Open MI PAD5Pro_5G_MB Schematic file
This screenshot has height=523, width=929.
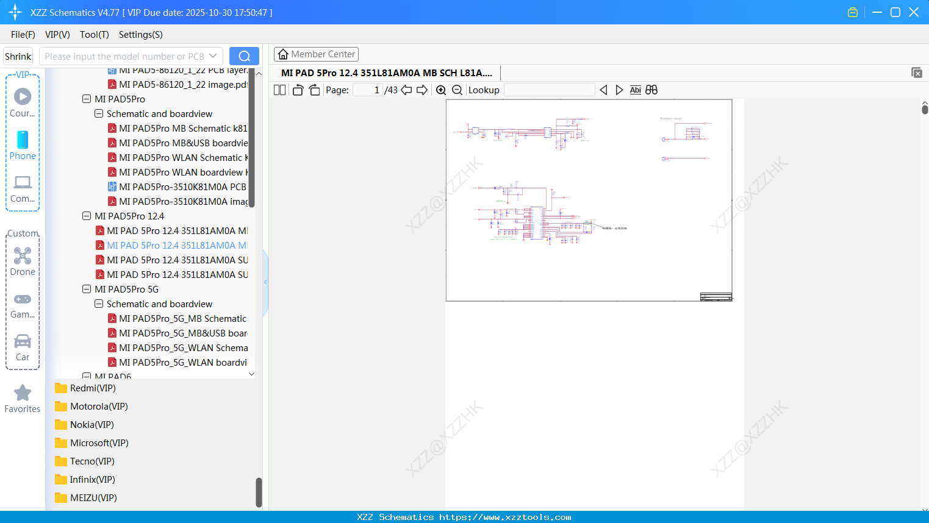(x=178, y=318)
